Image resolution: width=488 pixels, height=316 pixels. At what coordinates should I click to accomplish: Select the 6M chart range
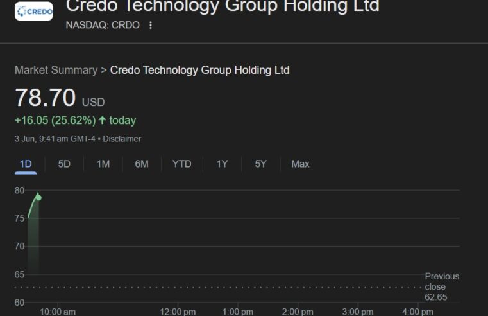click(142, 164)
